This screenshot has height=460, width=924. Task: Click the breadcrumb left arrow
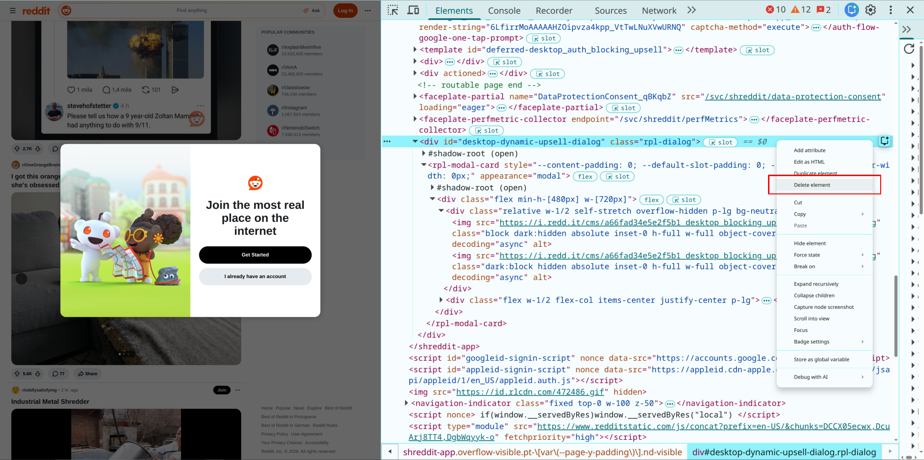(390, 452)
